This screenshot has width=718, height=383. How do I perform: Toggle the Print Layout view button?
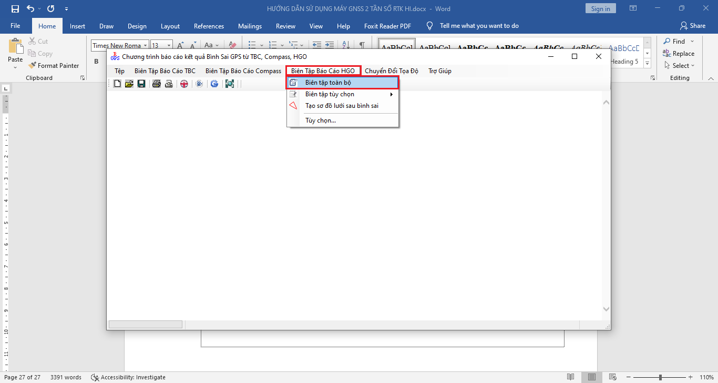coord(592,377)
